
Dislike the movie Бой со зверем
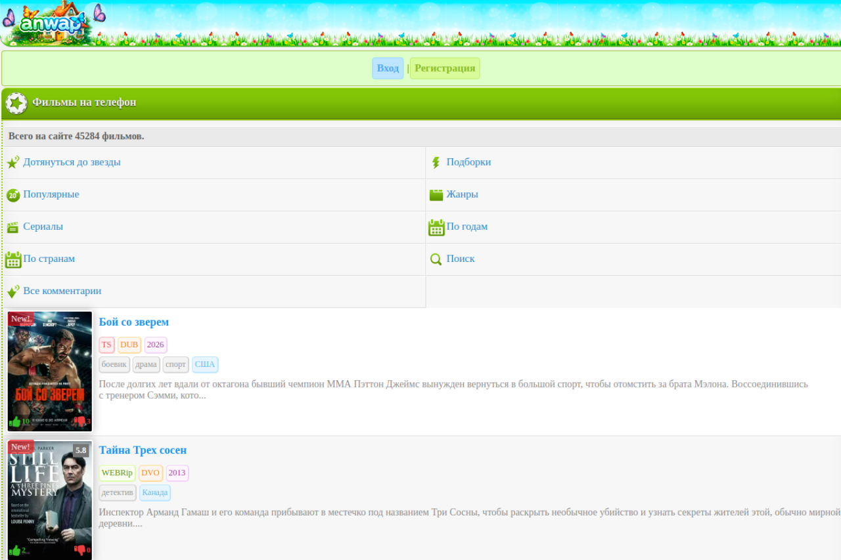pyautogui.click(x=80, y=421)
